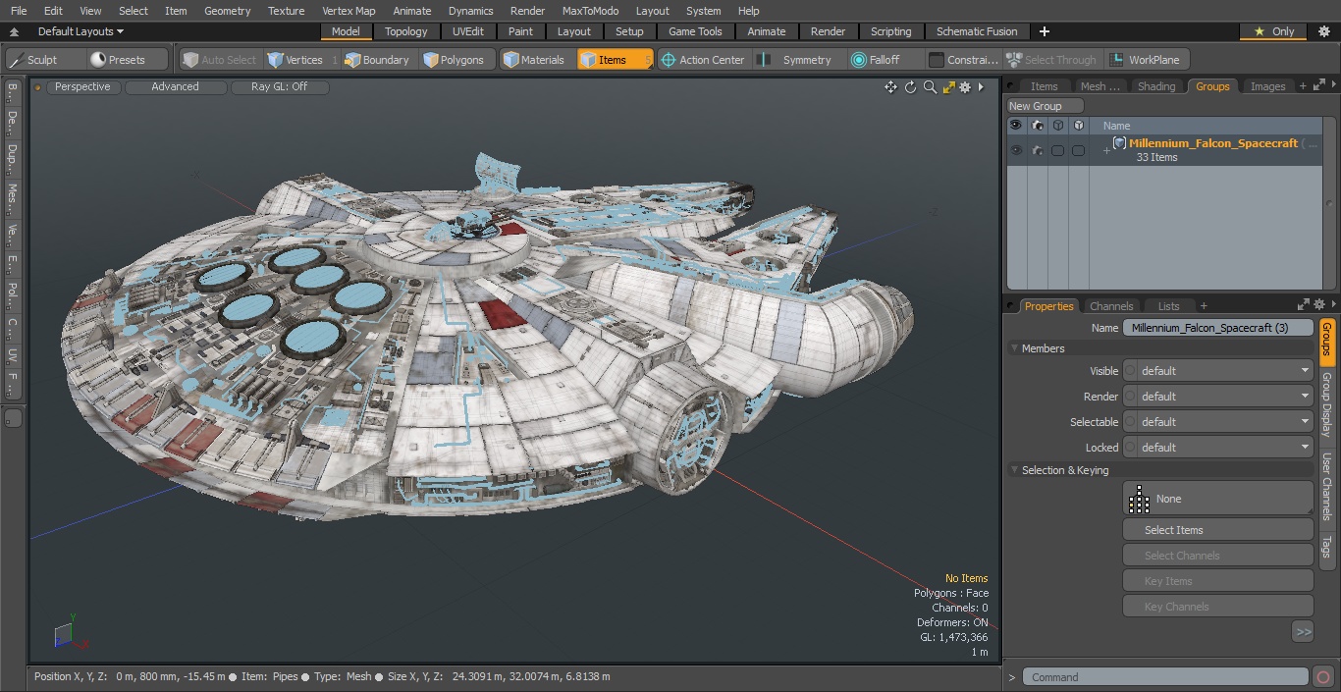Click the New Group button
Image resolution: width=1341 pixels, height=692 pixels.
pyautogui.click(x=1045, y=106)
